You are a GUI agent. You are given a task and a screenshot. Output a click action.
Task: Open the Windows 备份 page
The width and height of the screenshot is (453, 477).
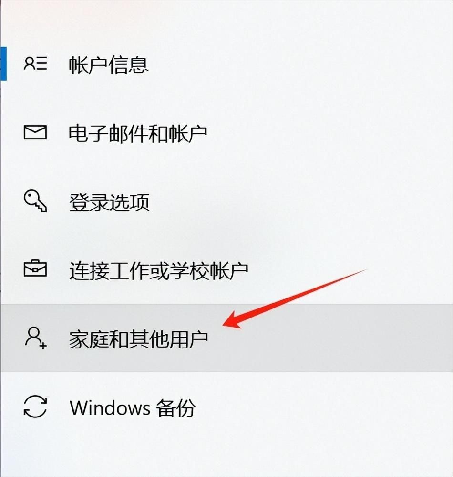coord(133,407)
